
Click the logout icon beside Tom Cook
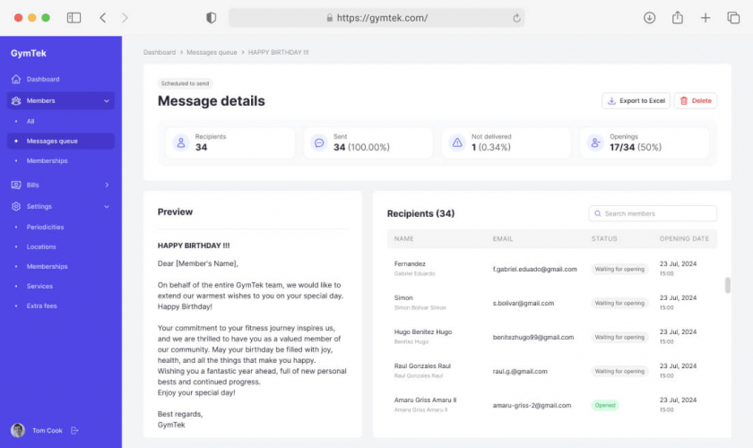click(75, 431)
